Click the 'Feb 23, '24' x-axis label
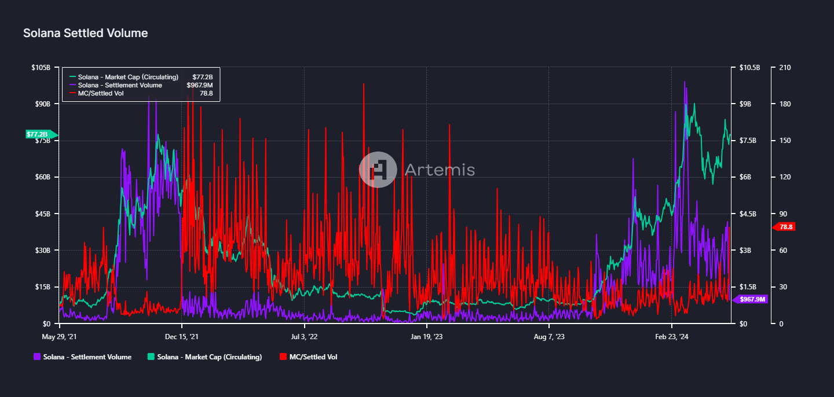The height and width of the screenshot is (397, 834). [x=671, y=337]
